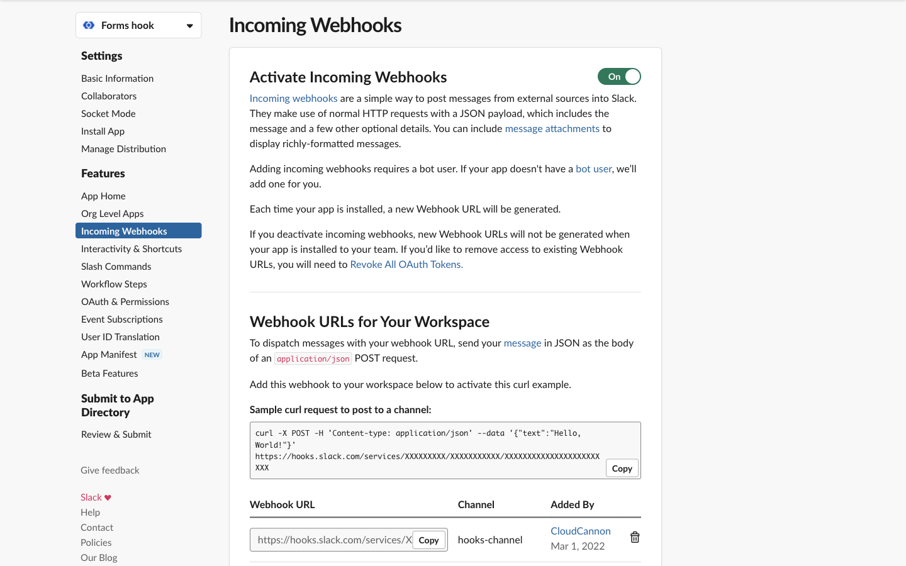Switch to the Slash Commands section
Viewport: 906px width, 566px height.
[x=116, y=266]
